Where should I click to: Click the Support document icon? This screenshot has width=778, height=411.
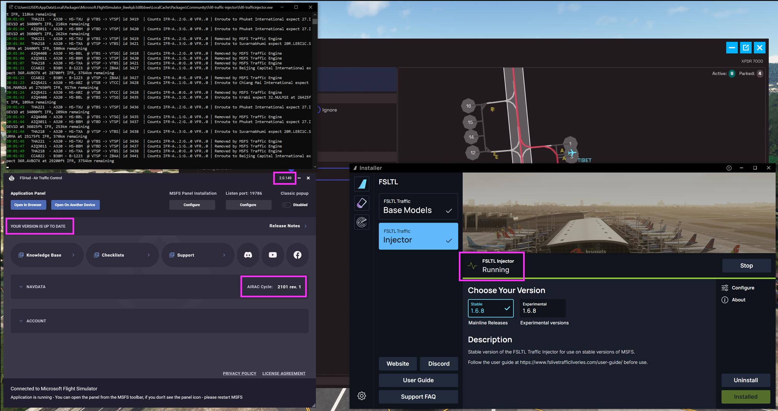coord(172,255)
